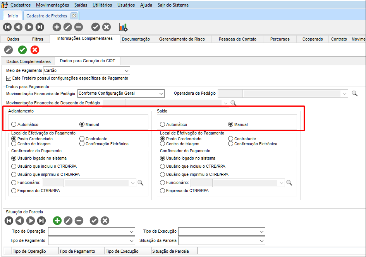The image size is (366, 257).
Task: Switch to the Gerenciamento de Risco tab
Action: coord(182,39)
